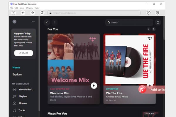Screen dimensions: 176x117
Task: Play the Welcome Mix
Action: pyautogui.click(x=94, y=86)
